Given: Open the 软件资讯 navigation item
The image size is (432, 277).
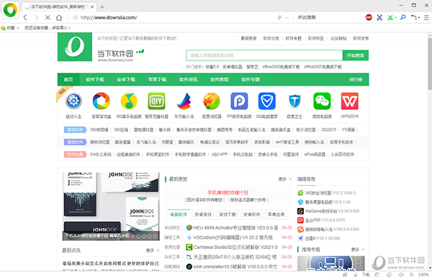Looking at the screenshot, I should 188,80.
